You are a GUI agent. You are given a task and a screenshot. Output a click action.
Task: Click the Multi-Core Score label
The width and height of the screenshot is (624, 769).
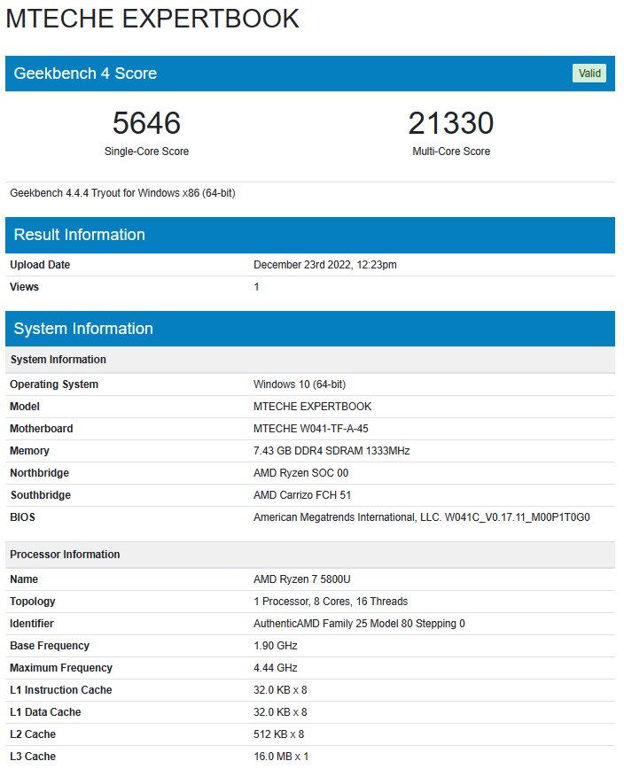(451, 151)
